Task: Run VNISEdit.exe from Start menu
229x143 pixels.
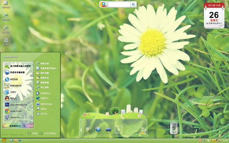Action: tap(13, 117)
